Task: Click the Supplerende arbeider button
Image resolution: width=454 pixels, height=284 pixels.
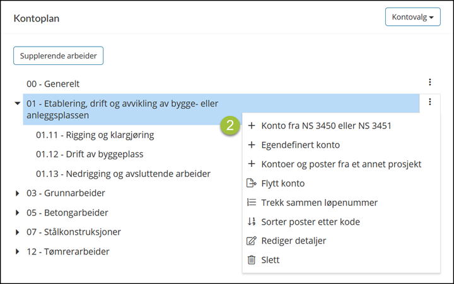Action: 58,55
